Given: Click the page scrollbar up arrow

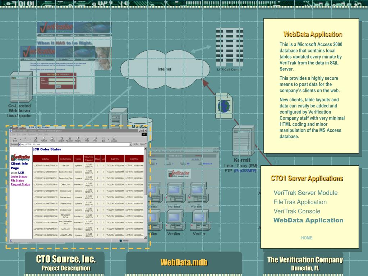Looking at the screenshot, I should click(145, 148).
